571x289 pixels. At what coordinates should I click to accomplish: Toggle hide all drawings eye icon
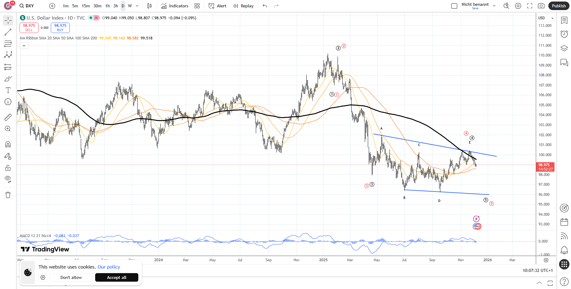coord(8,179)
